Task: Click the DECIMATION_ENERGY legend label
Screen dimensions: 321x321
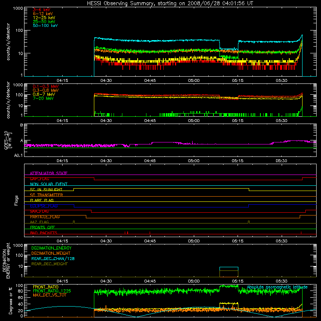Action: [x=51, y=248]
